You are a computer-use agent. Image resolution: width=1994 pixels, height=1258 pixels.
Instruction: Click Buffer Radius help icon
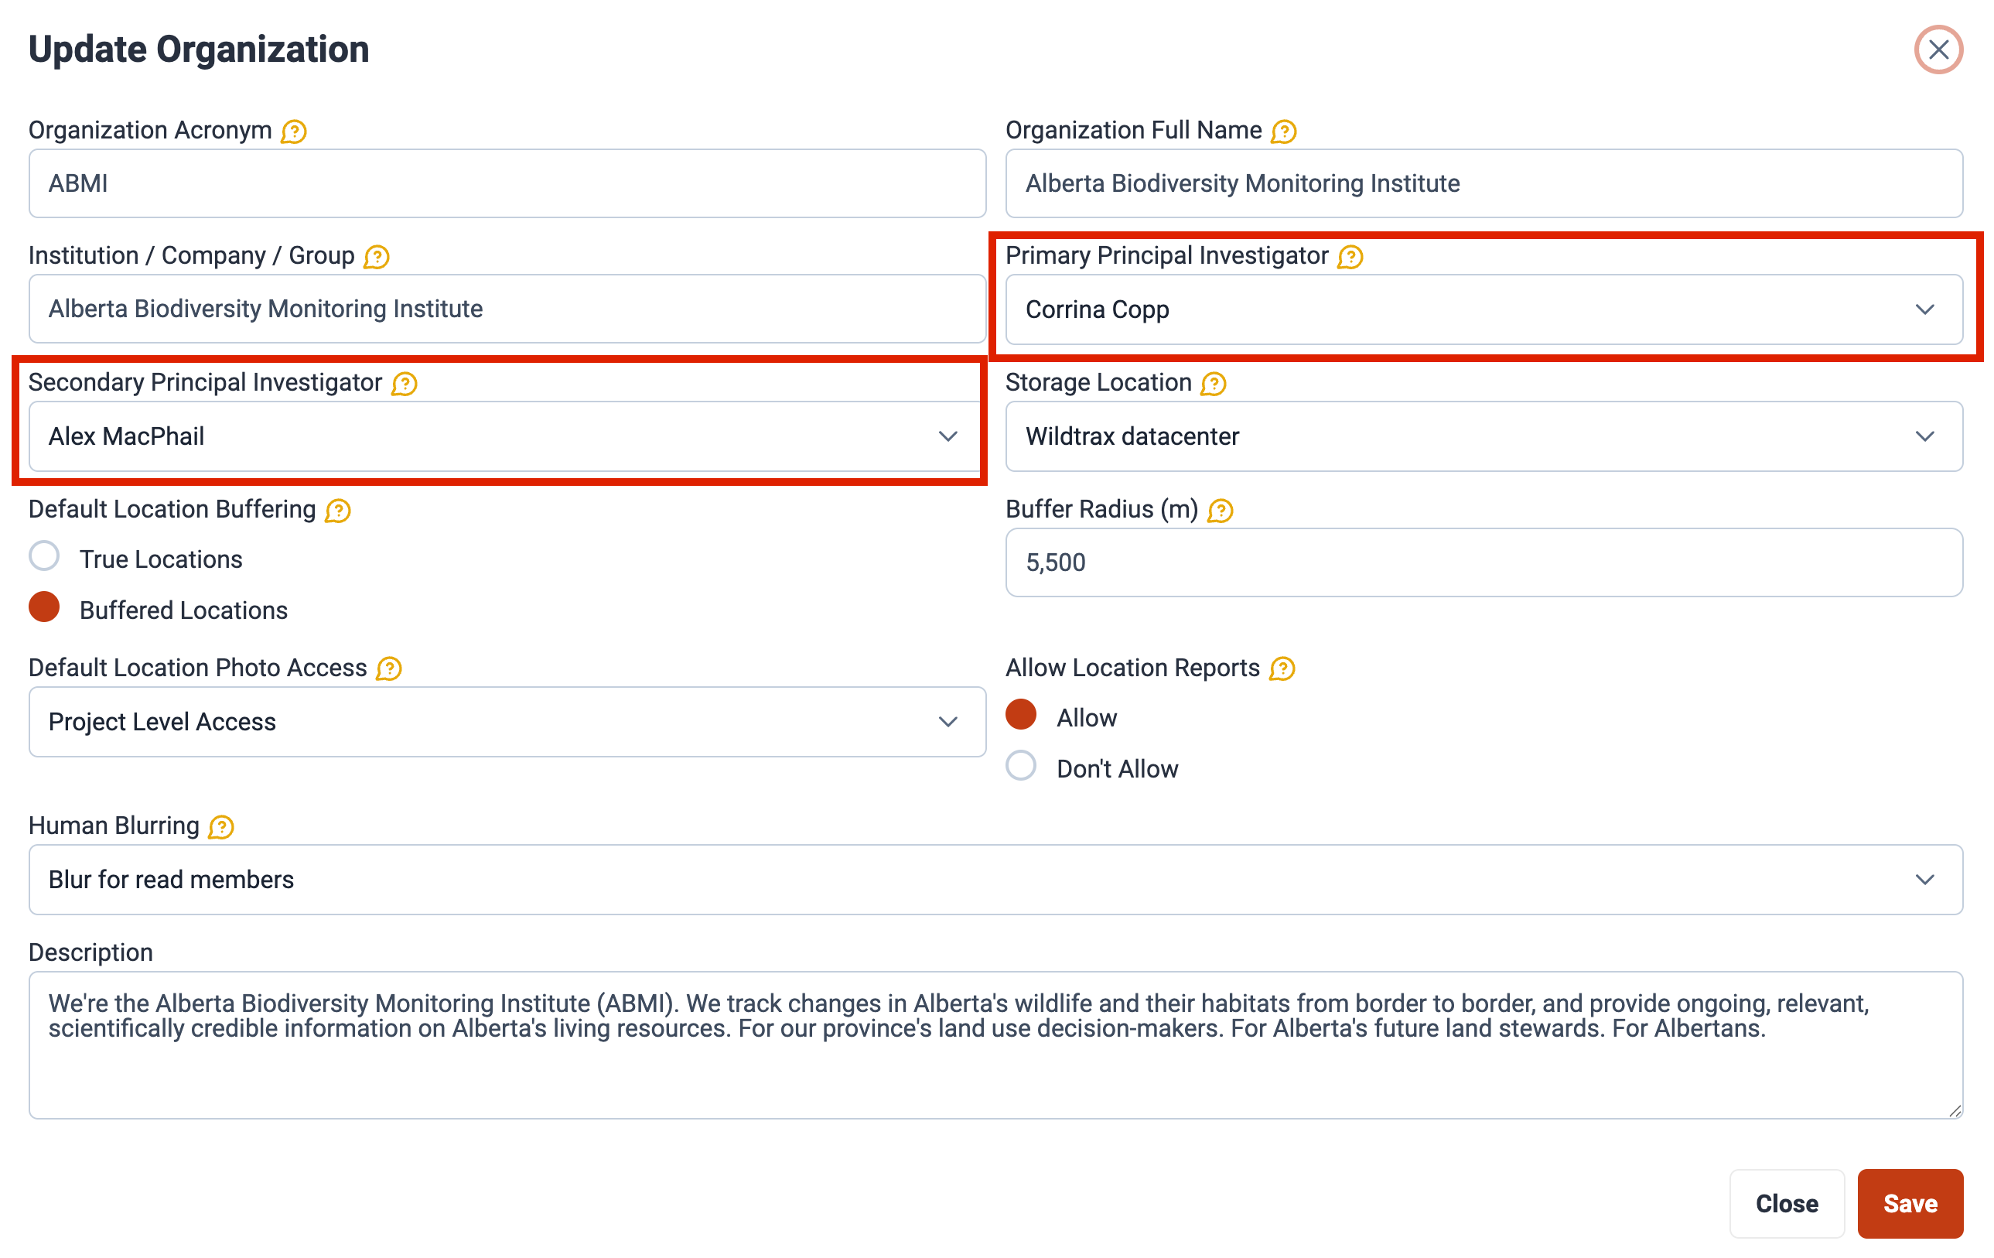click(x=1220, y=510)
